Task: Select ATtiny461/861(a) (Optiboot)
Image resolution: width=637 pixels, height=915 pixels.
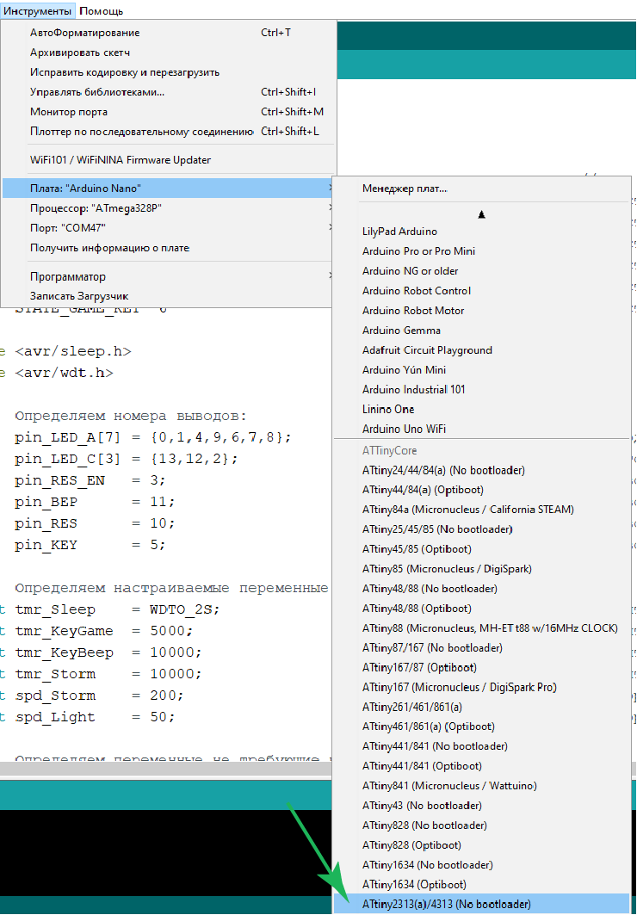Action: (x=482, y=727)
